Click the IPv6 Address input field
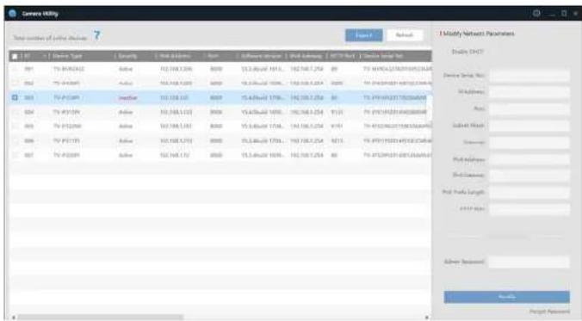The image size is (582, 321). coord(529,159)
